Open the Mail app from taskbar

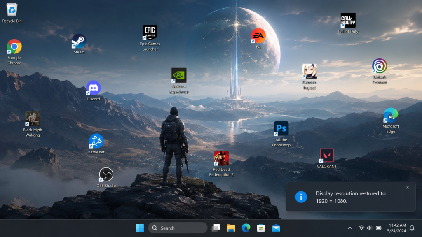click(x=276, y=228)
